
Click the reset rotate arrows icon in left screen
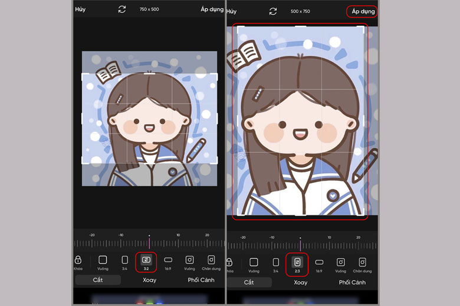[x=122, y=9]
